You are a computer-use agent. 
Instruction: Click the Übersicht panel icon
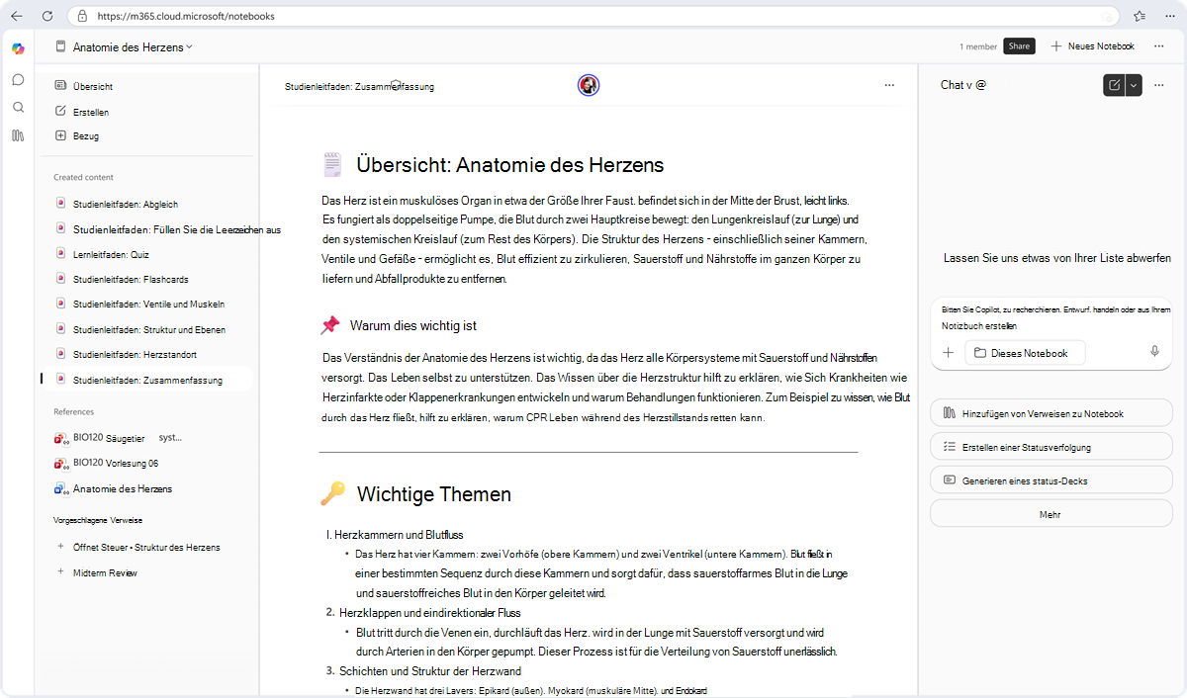[x=60, y=86]
